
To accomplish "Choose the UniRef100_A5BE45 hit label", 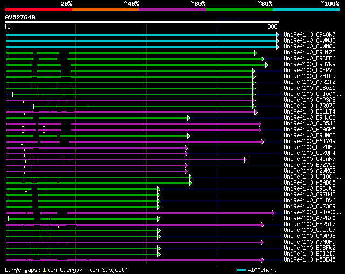I will [309, 260].
